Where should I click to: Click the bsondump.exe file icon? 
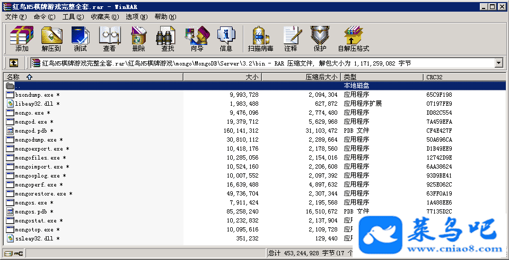10,95
